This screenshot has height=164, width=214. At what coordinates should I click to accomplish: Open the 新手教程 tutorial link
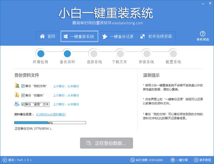coord(205,160)
